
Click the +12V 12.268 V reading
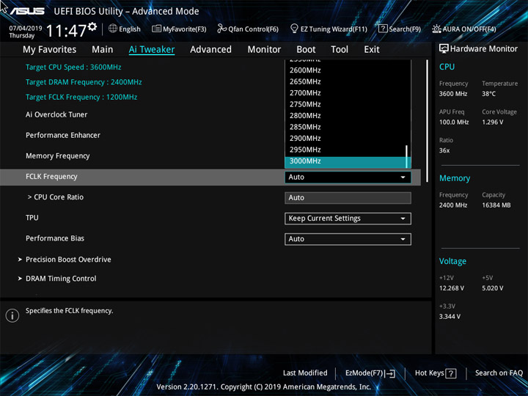pyautogui.click(x=452, y=288)
